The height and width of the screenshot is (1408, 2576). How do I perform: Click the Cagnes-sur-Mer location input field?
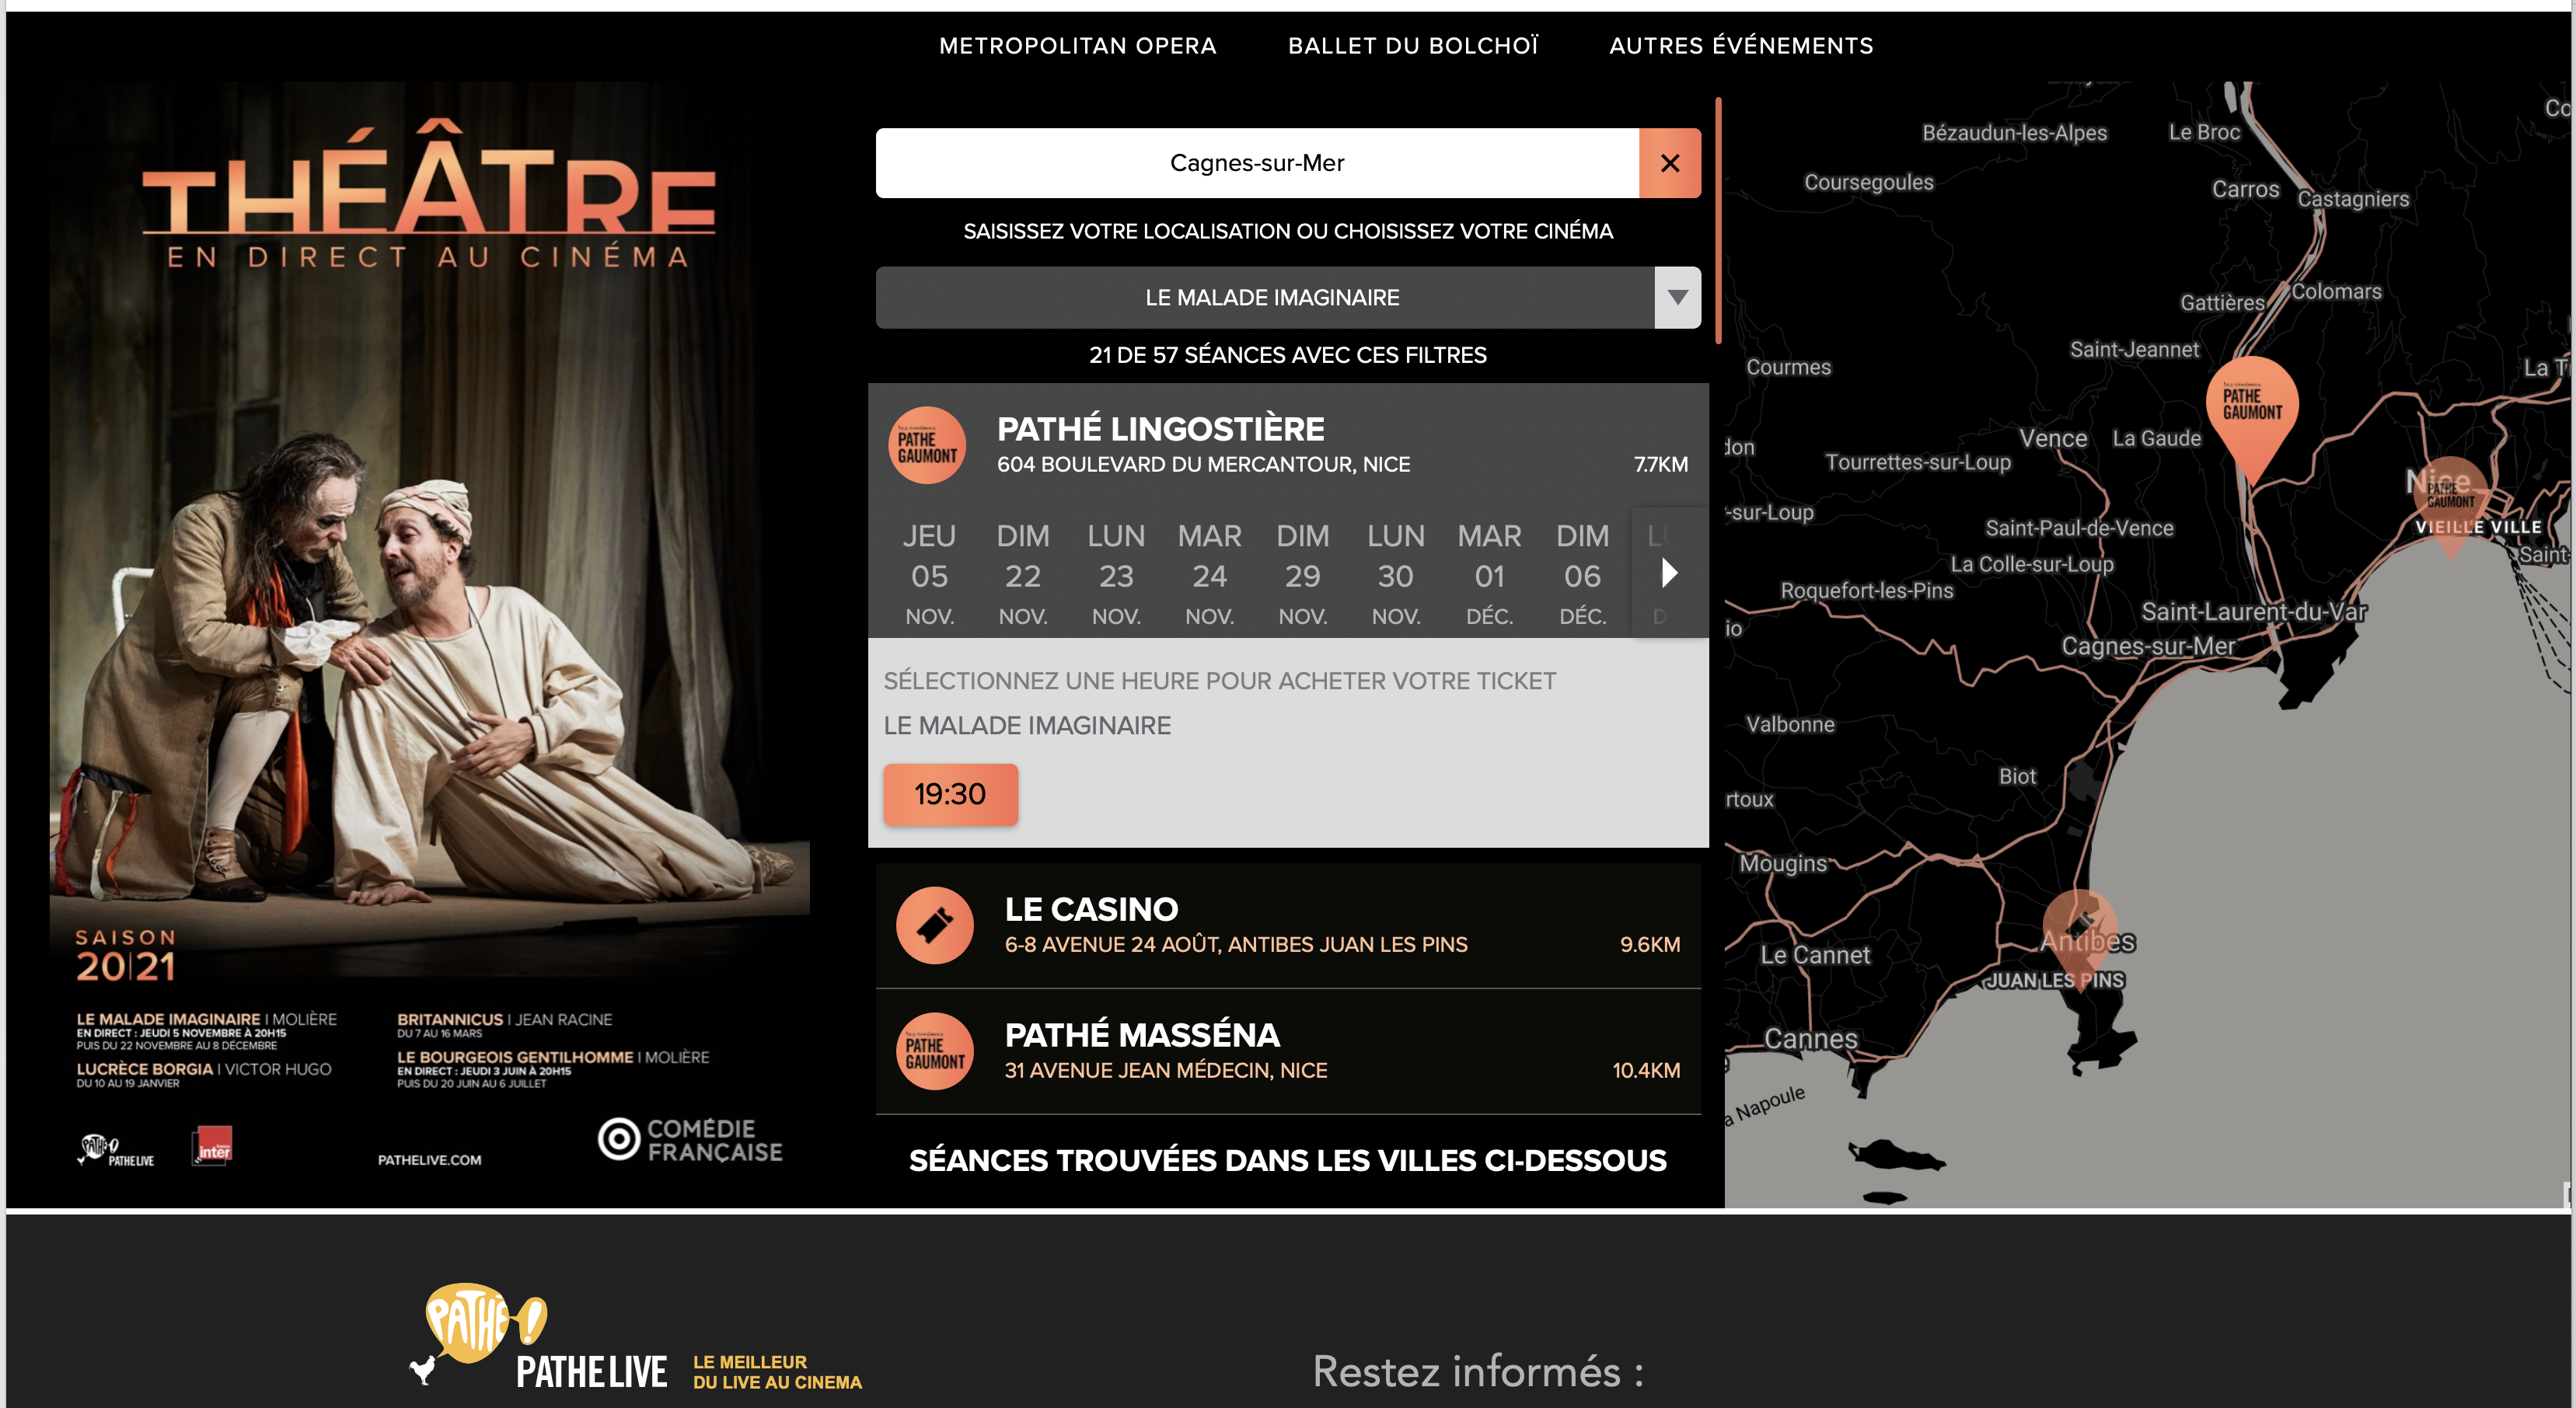point(1257,163)
